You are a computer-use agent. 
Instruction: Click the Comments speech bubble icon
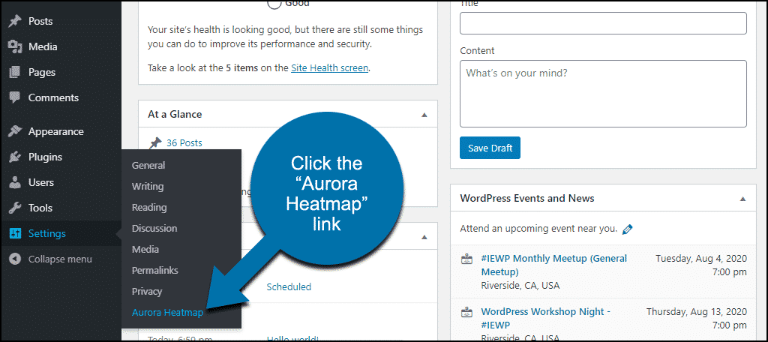pyautogui.click(x=15, y=97)
